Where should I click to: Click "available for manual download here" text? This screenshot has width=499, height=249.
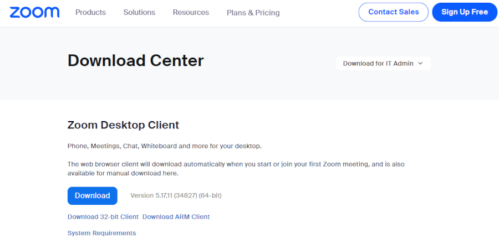pos(122,173)
